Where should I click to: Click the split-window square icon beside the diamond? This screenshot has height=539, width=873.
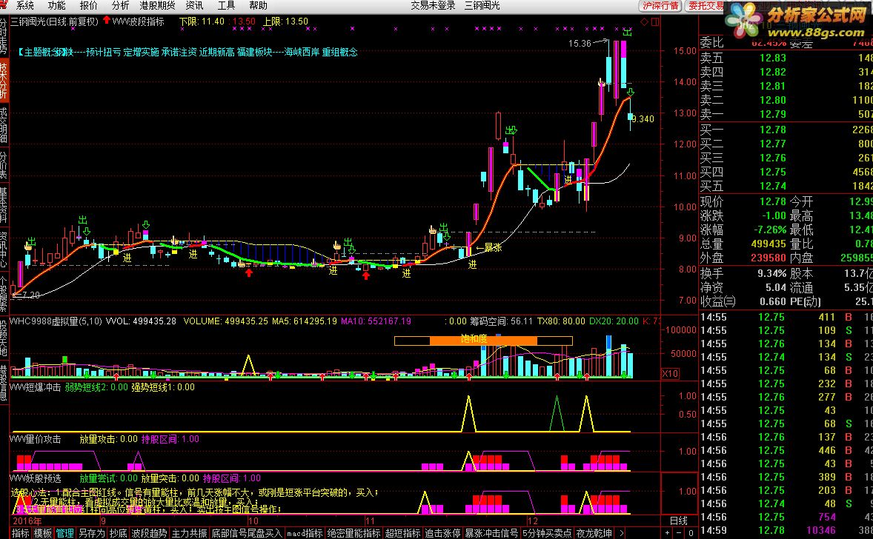click(655, 21)
